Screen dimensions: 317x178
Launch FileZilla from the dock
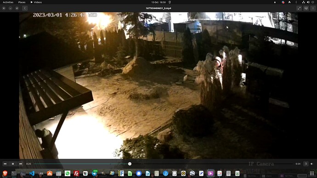point(76,173)
